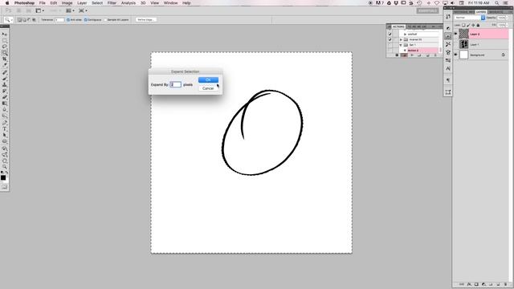Click the Refine Edge button

point(146,20)
